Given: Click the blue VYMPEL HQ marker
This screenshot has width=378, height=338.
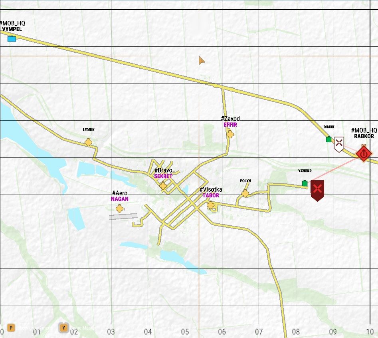Looking at the screenshot, I should (12, 39).
